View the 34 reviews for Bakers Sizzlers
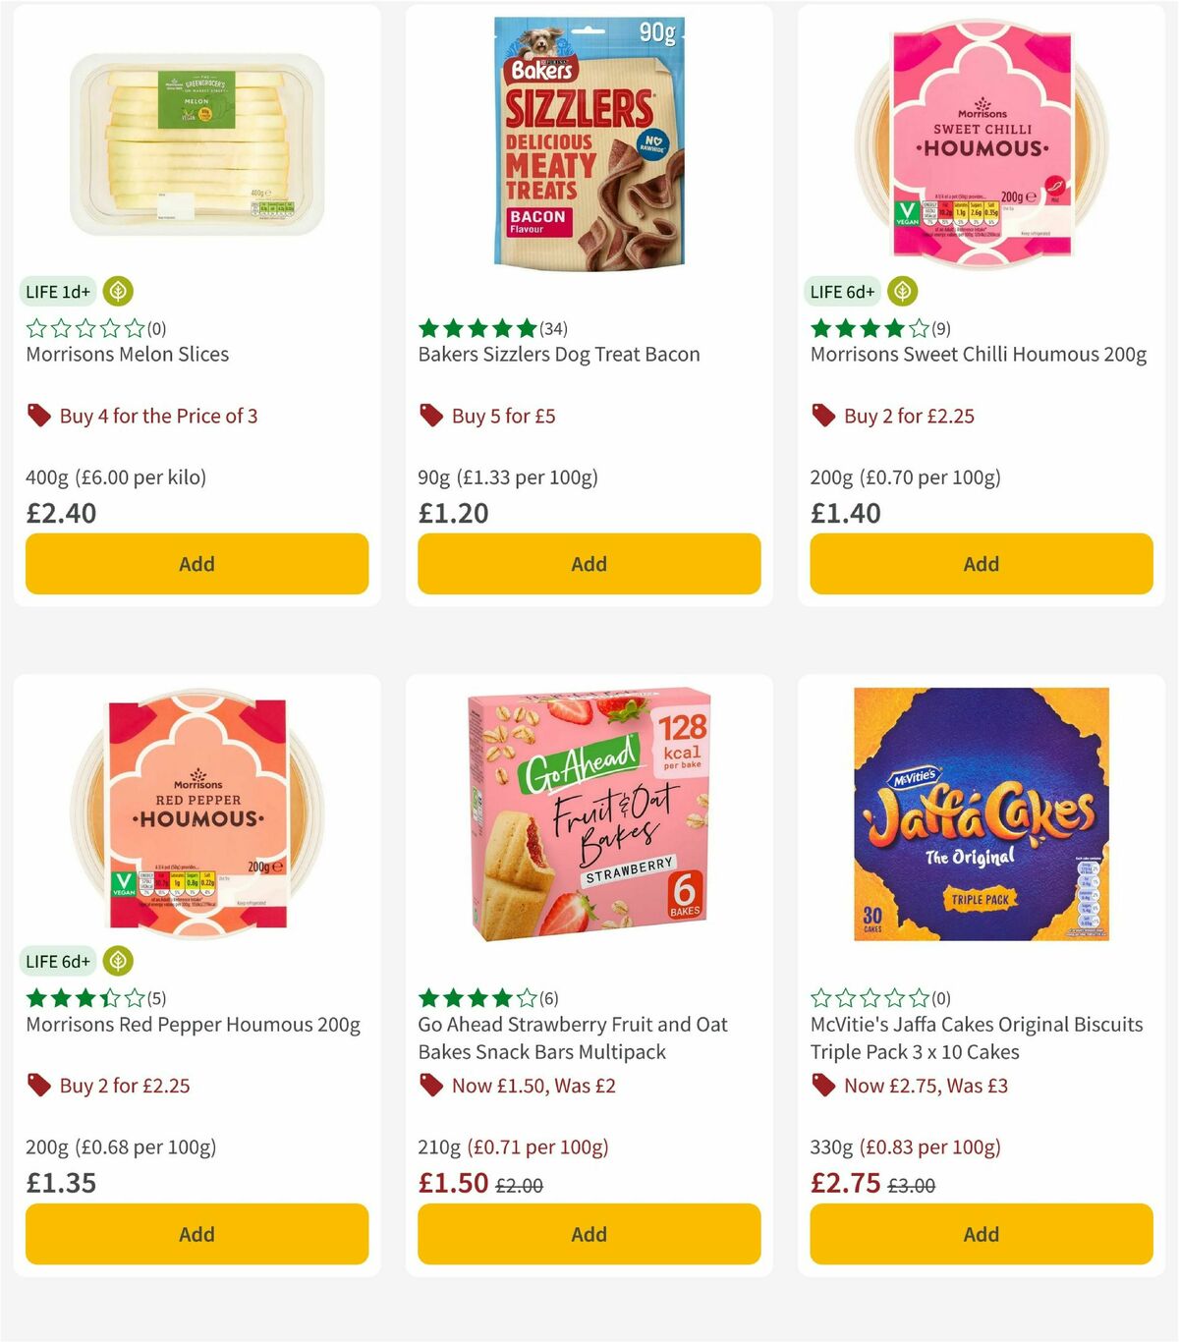 pos(553,329)
